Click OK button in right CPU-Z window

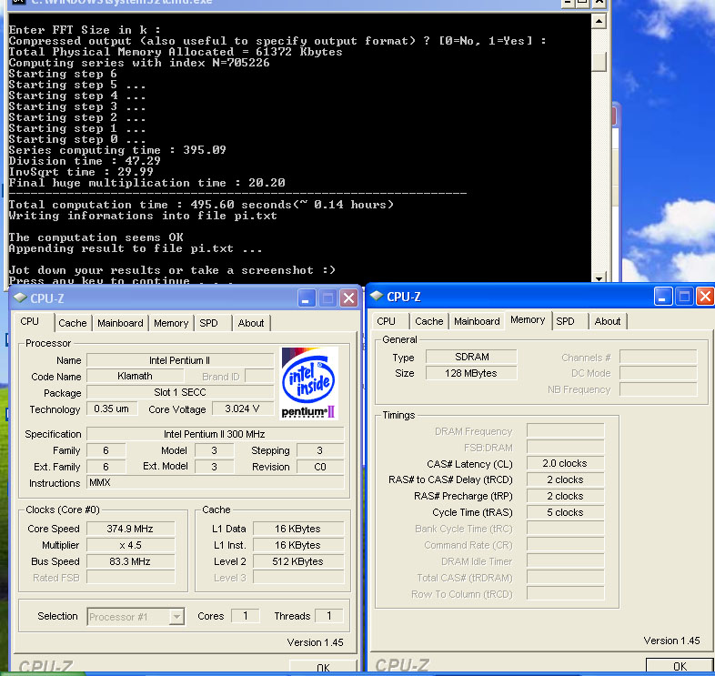click(680, 666)
